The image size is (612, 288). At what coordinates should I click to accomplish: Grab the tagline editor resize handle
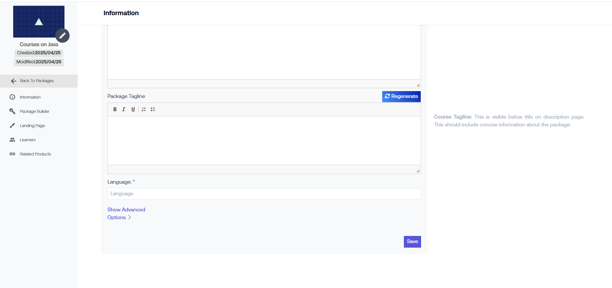click(x=418, y=171)
